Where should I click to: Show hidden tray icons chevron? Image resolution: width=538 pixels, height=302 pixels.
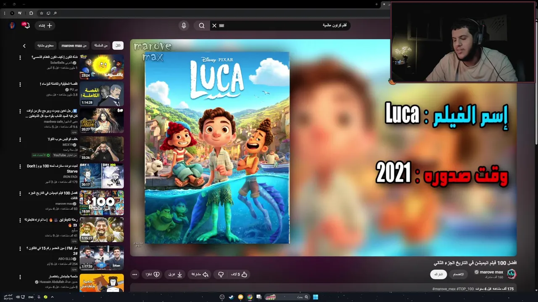point(52,297)
